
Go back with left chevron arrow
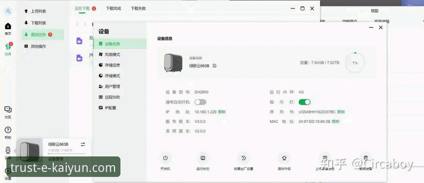78,24
